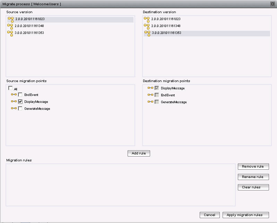Check the source EndEvent checkbox
The height and width of the screenshot is (223, 277).
[20, 95]
